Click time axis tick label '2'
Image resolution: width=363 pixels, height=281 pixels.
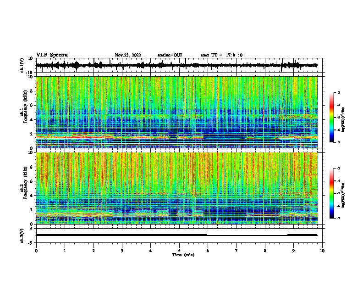[x=93, y=251]
